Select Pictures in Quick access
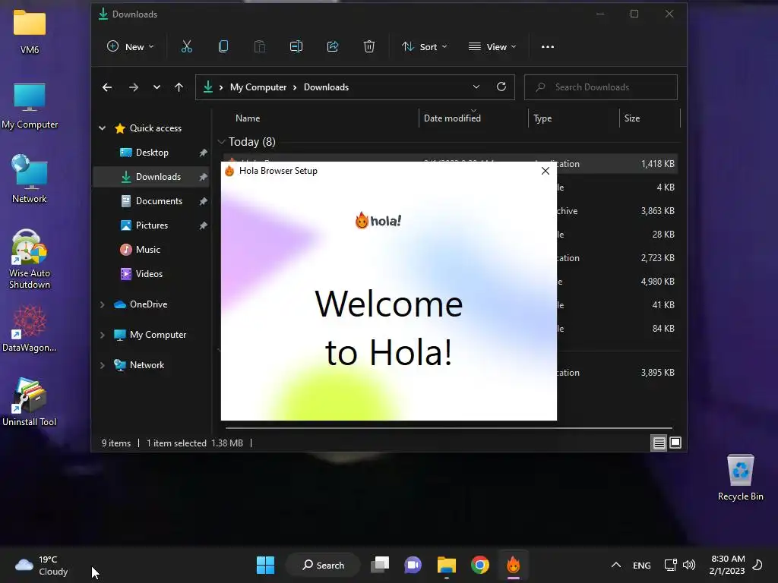 151,225
